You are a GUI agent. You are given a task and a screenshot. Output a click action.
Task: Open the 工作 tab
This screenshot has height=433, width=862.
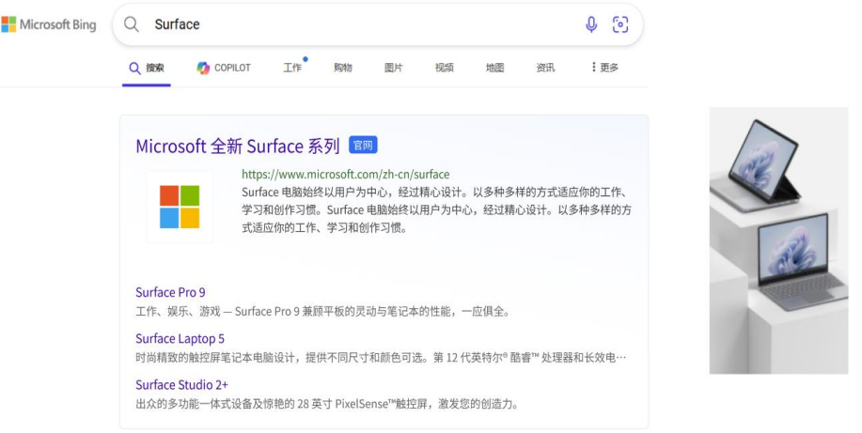point(293,68)
